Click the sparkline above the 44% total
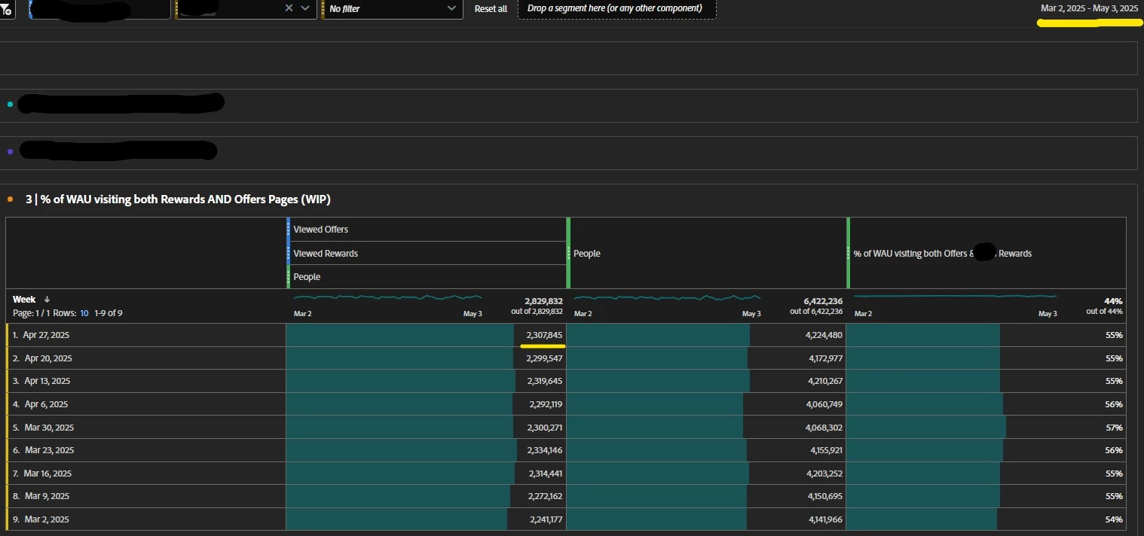1144x536 pixels. (x=956, y=297)
